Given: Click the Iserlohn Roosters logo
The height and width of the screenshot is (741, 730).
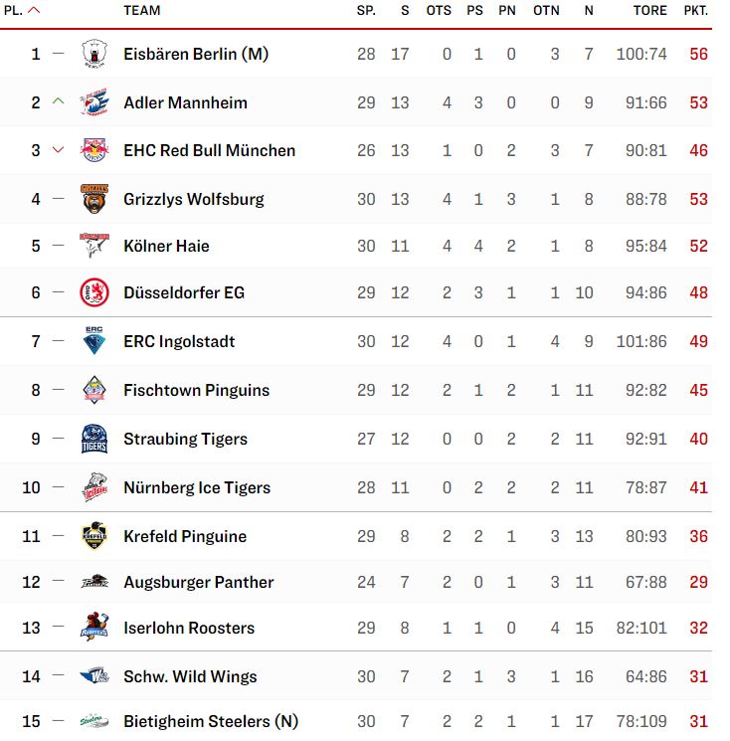Looking at the screenshot, I should coord(94,627).
